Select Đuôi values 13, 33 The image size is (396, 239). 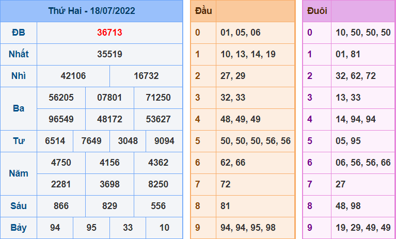(348, 98)
